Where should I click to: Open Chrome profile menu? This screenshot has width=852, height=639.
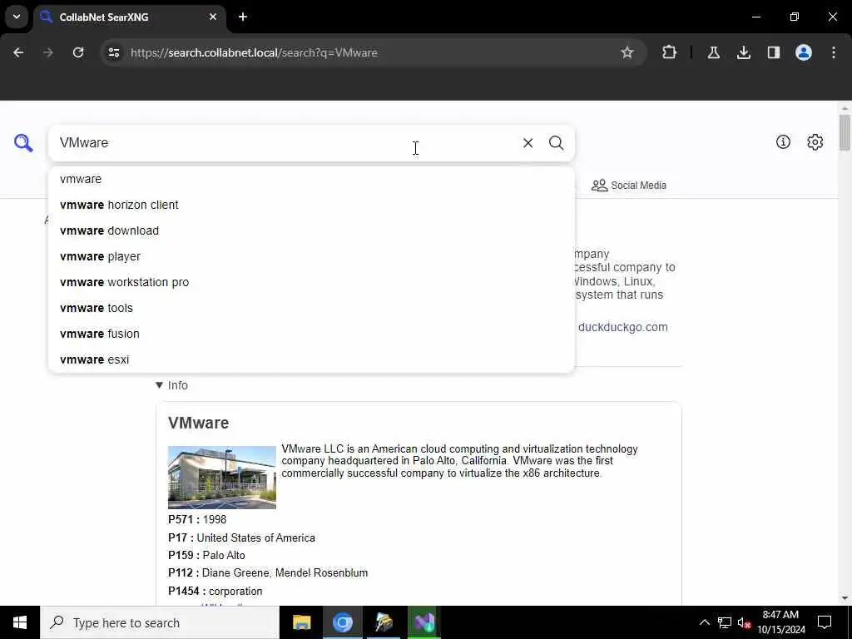[x=804, y=52]
